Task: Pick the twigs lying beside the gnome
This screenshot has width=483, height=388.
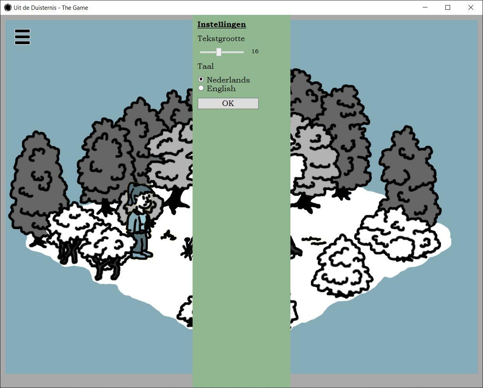Action: [168, 235]
